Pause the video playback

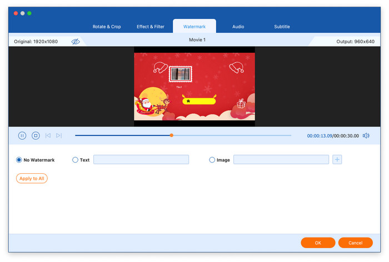22,135
